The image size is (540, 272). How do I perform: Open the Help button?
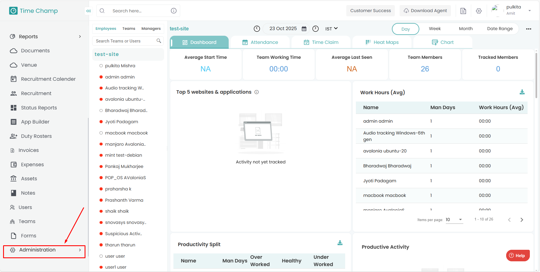pyautogui.click(x=518, y=255)
